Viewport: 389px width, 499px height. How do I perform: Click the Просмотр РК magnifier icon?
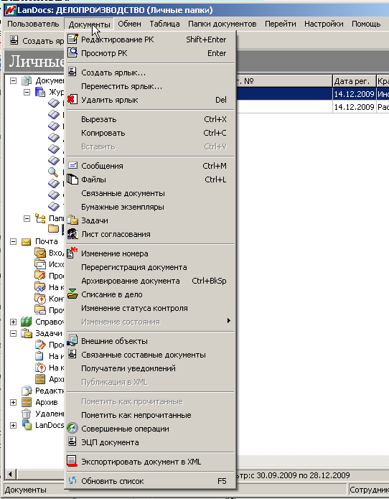click(x=72, y=52)
